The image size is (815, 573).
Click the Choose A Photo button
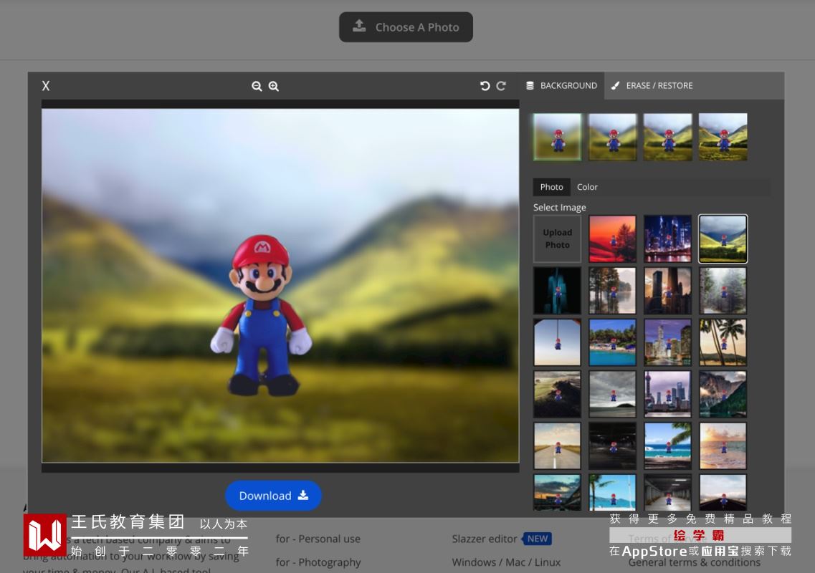pyautogui.click(x=406, y=27)
